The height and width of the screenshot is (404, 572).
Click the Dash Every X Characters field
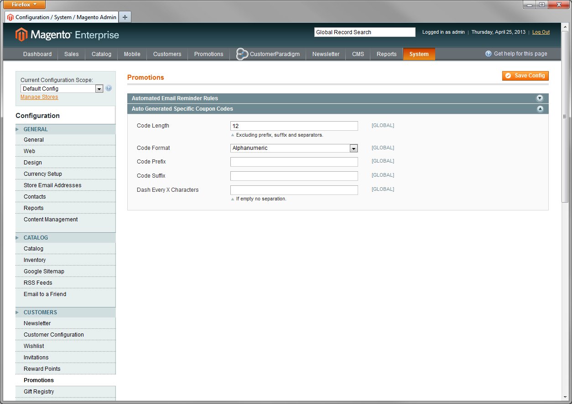point(294,190)
